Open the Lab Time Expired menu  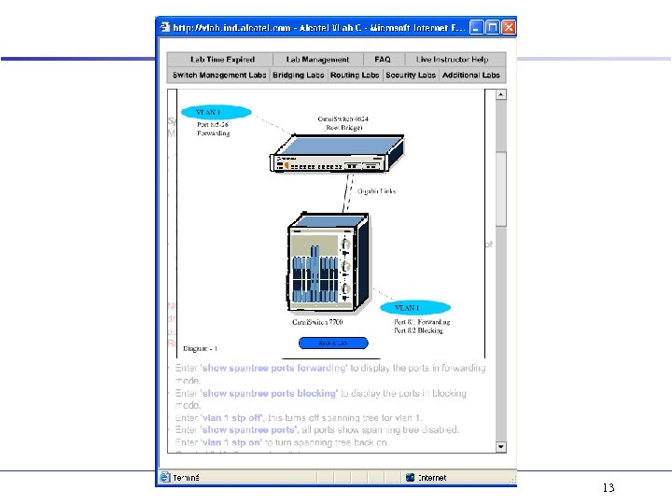[222, 60]
